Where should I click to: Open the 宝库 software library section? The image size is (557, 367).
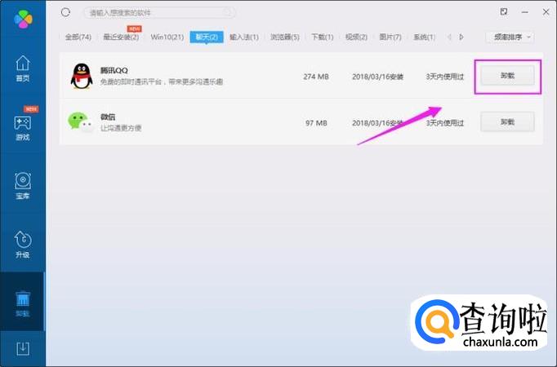pos(23,186)
